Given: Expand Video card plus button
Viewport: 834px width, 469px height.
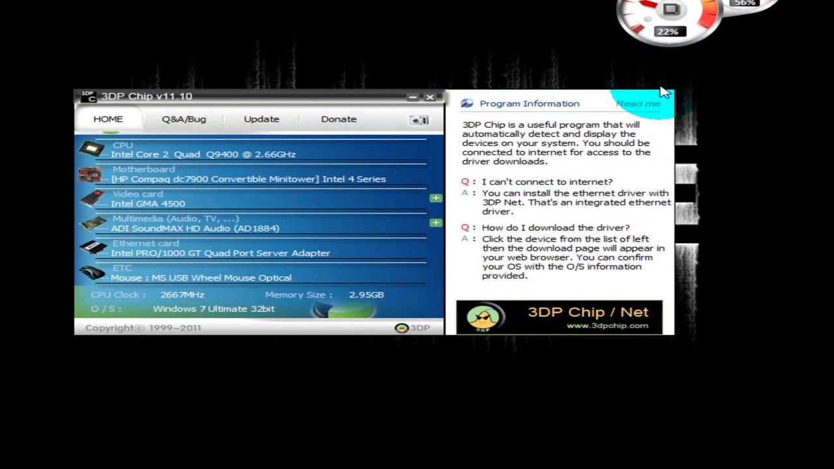Looking at the screenshot, I should (x=435, y=198).
